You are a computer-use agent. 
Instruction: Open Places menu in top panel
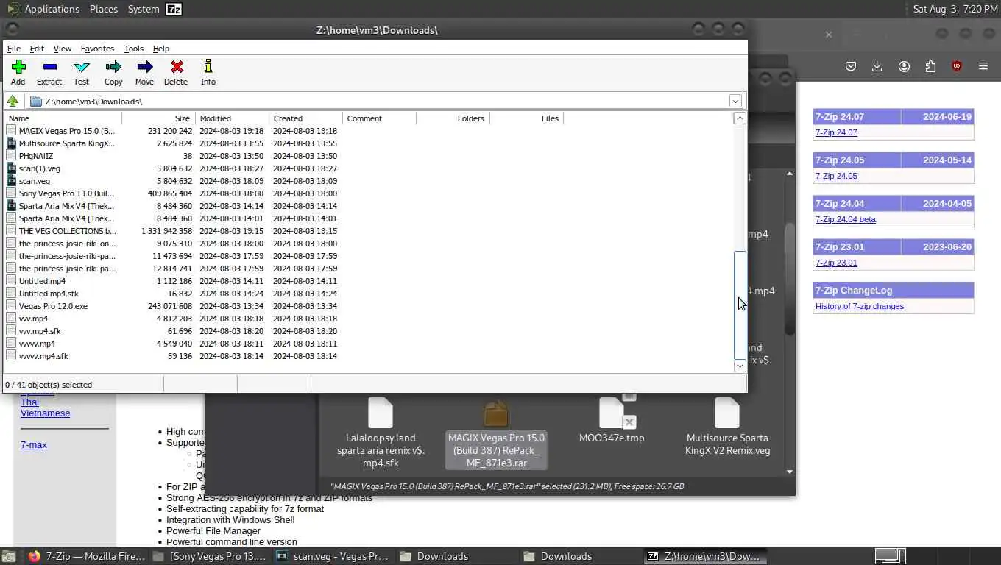[x=104, y=9]
